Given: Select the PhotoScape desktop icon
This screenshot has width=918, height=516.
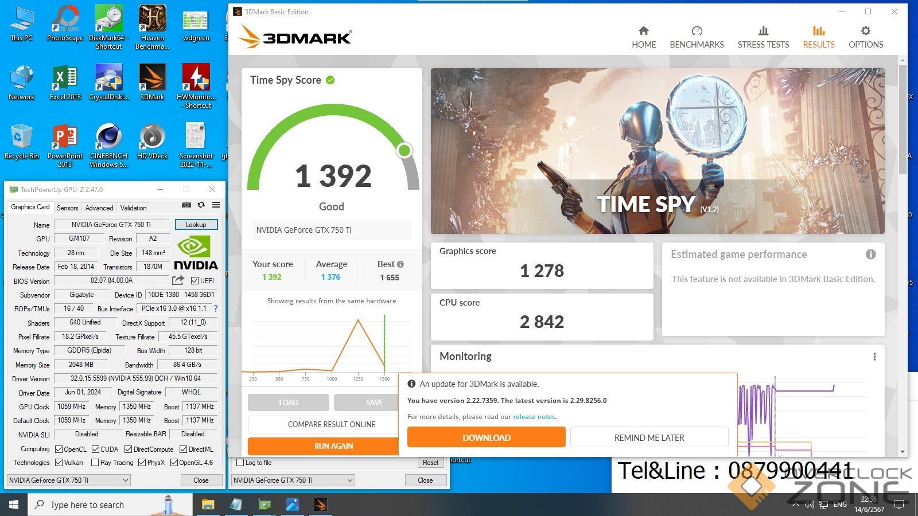Looking at the screenshot, I should pyautogui.click(x=65, y=23).
